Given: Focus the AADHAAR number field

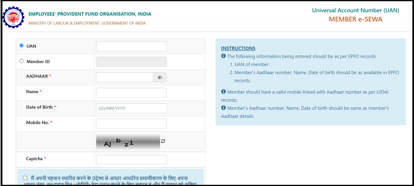Looking at the screenshot, I should [x=125, y=77].
